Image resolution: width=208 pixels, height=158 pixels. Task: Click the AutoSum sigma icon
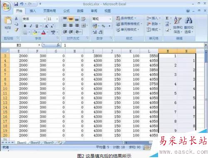[167, 18]
